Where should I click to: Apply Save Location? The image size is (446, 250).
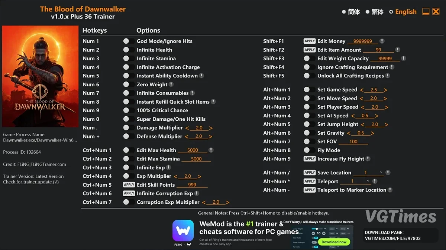click(310, 173)
